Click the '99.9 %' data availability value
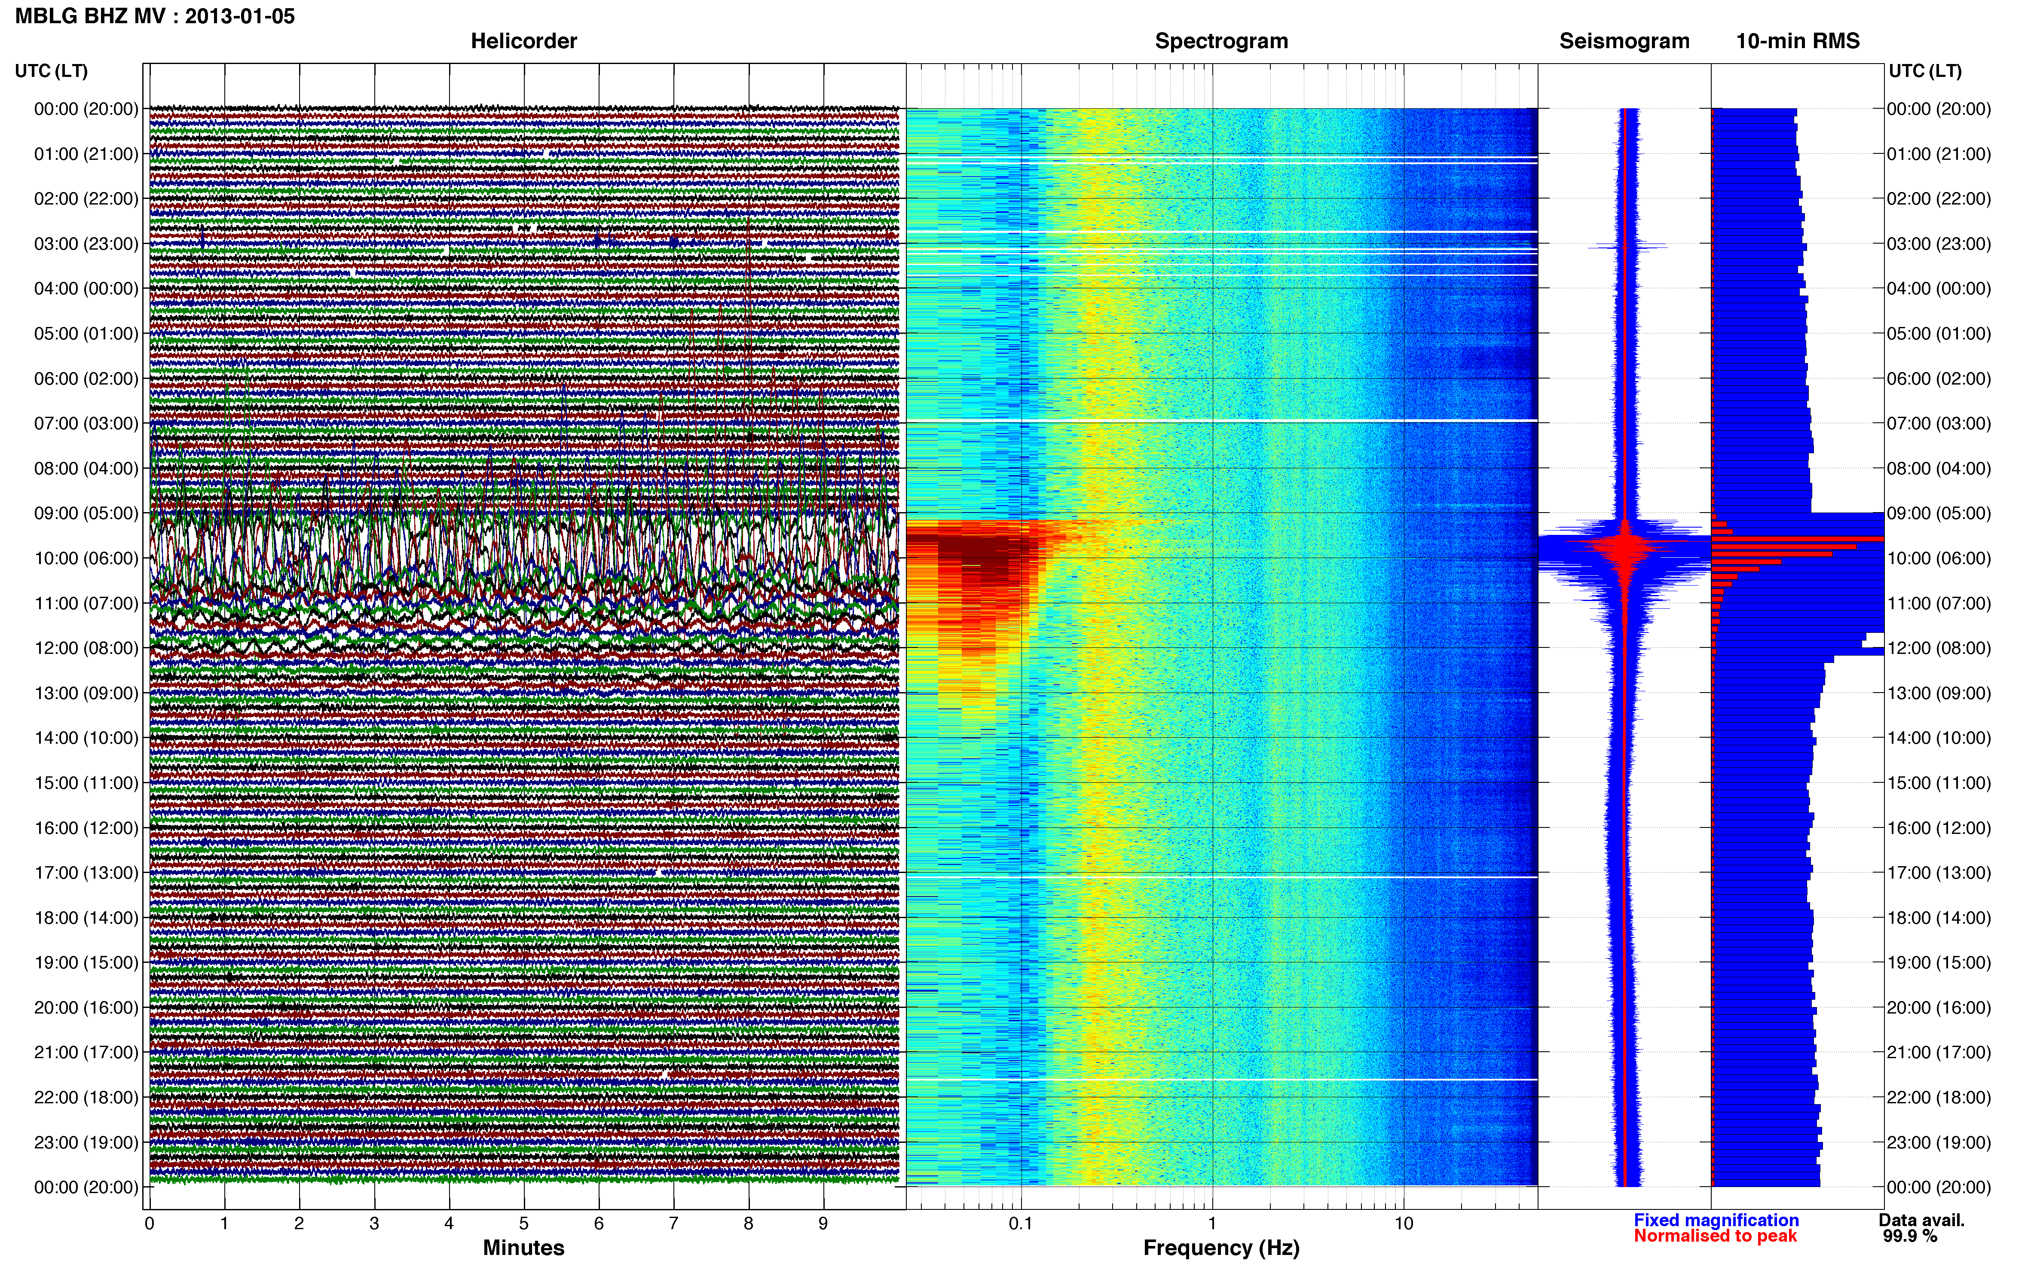Screen dimensions: 2037x1273 coord(1910,1236)
